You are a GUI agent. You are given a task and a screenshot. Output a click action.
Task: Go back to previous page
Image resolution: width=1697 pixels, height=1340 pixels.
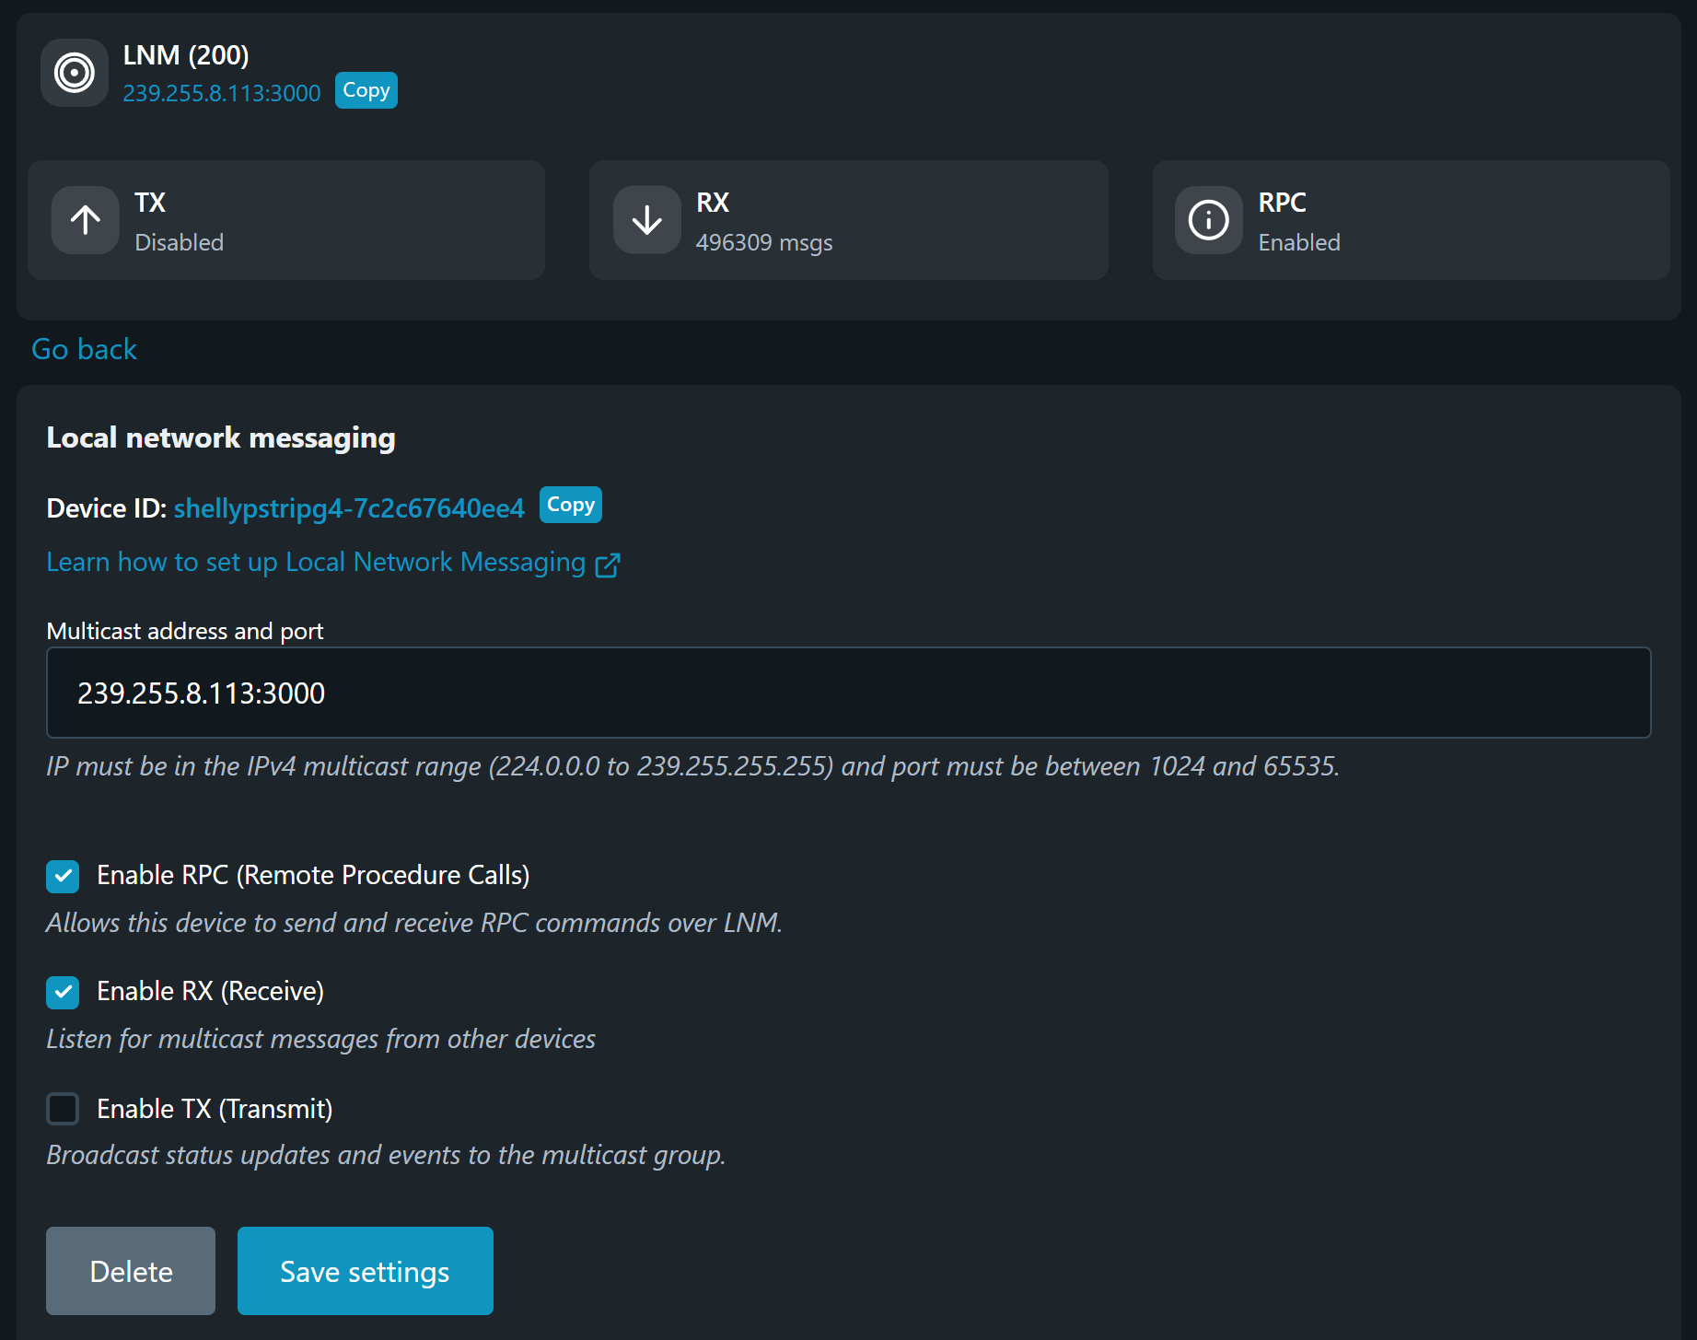pyautogui.click(x=84, y=349)
